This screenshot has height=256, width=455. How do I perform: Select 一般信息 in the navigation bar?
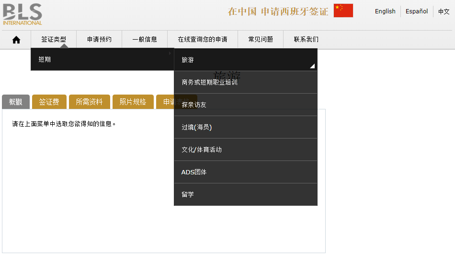(x=145, y=40)
